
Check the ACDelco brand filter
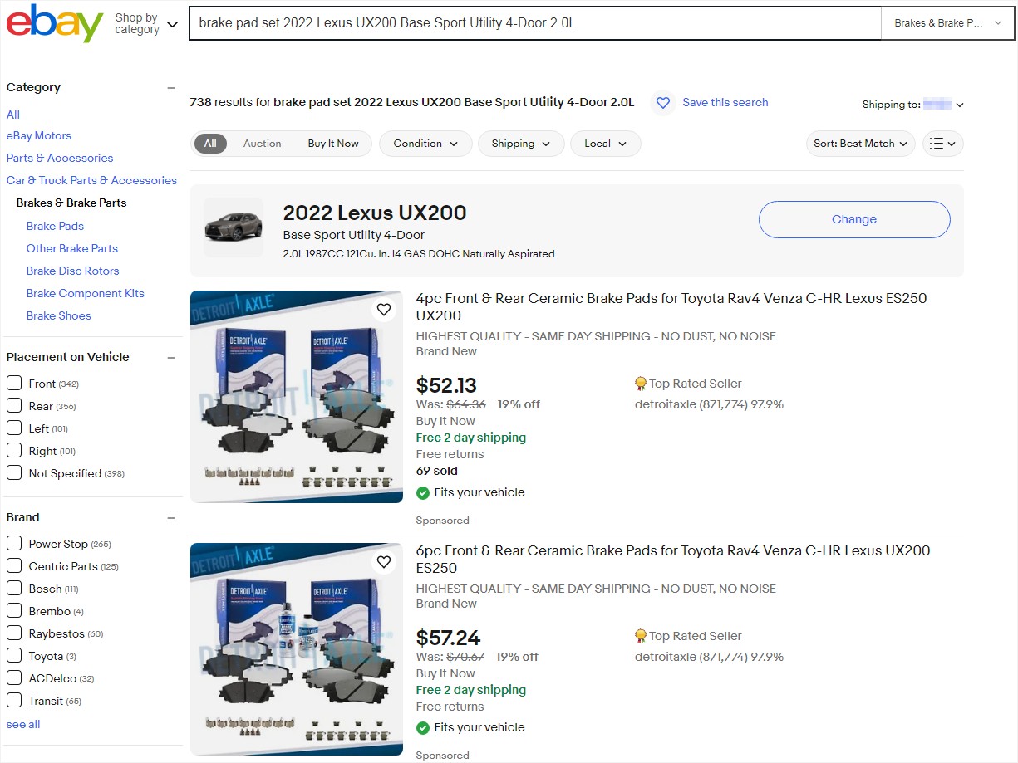click(14, 677)
